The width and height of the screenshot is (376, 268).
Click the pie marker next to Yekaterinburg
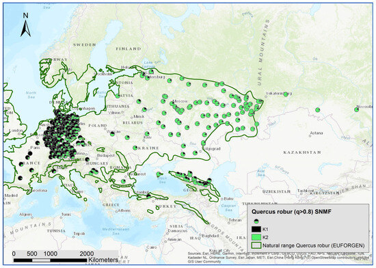coord(286,94)
